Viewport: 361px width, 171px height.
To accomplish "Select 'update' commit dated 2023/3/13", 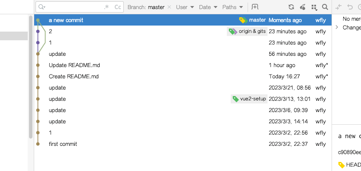I will [x=183, y=99].
